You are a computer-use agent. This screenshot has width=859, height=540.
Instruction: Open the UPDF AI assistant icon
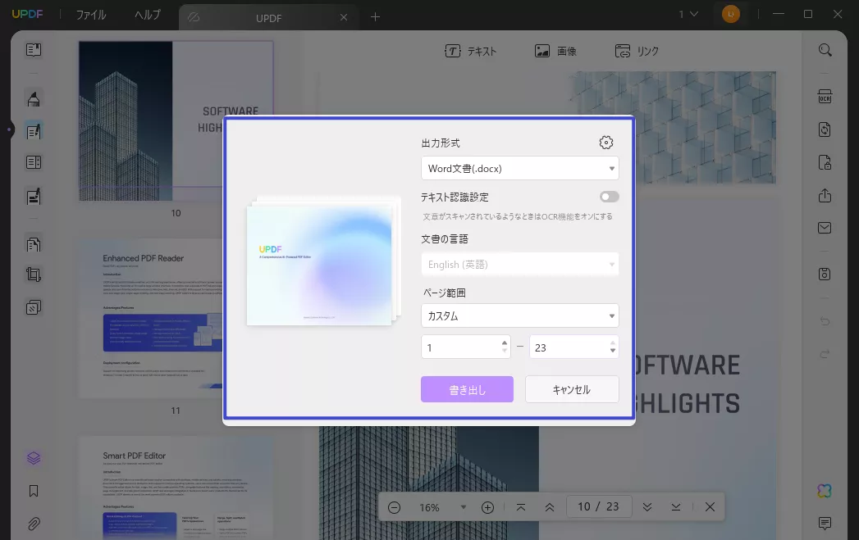point(825,491)
